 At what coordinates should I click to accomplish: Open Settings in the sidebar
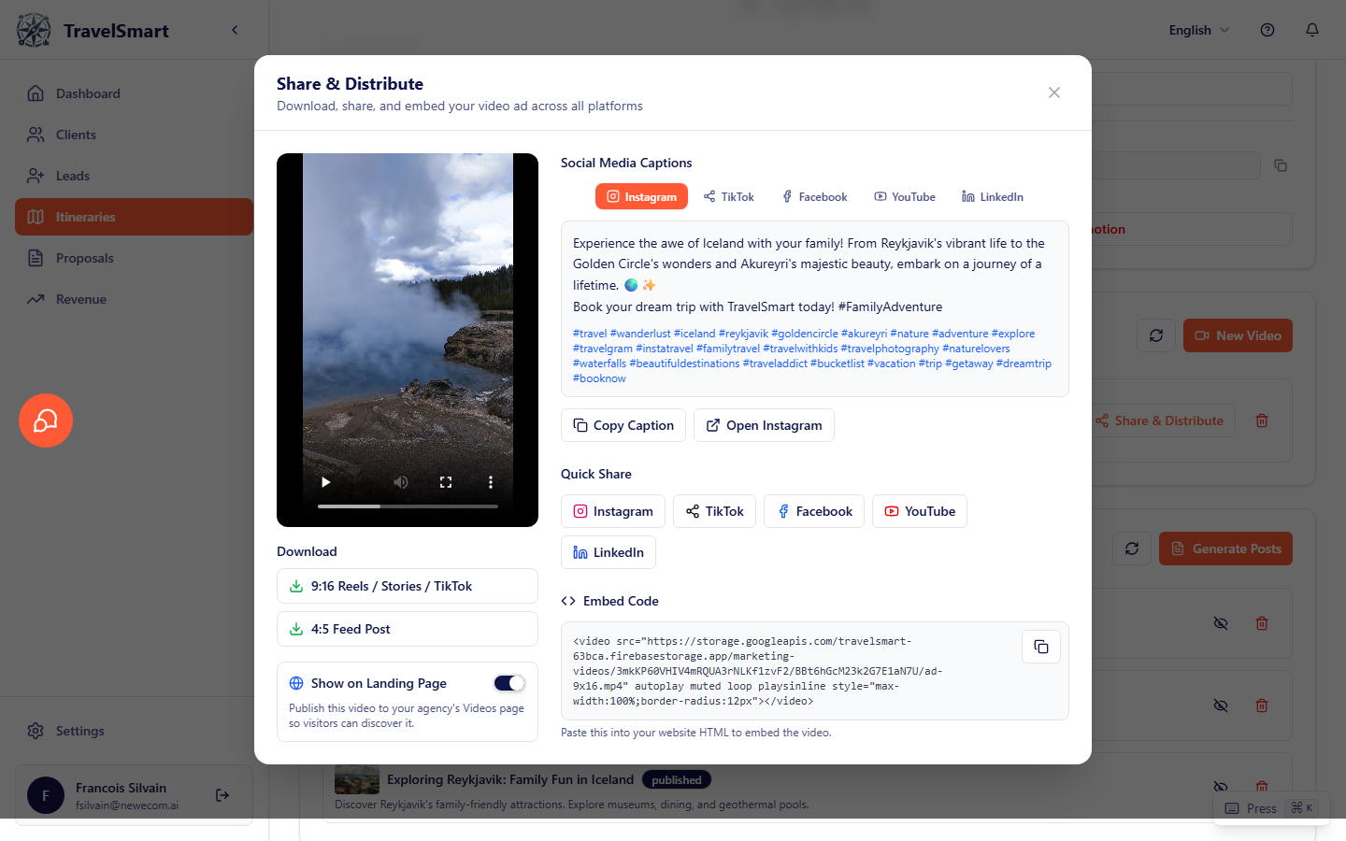134,731
